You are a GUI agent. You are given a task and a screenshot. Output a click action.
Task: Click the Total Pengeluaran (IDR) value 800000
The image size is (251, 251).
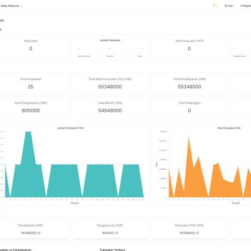(x=30, y=111)
